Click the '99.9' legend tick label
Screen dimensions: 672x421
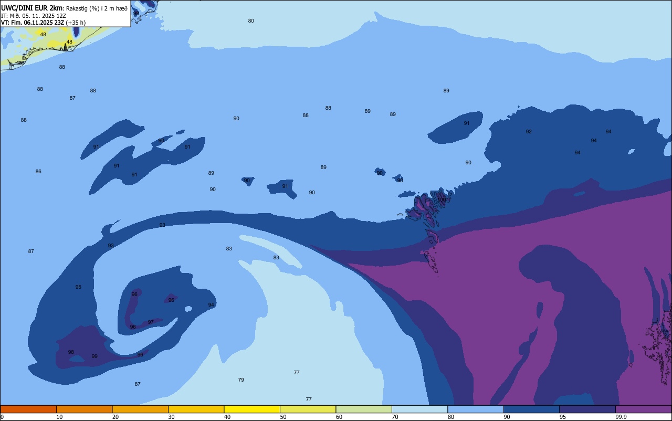(622, 417)
